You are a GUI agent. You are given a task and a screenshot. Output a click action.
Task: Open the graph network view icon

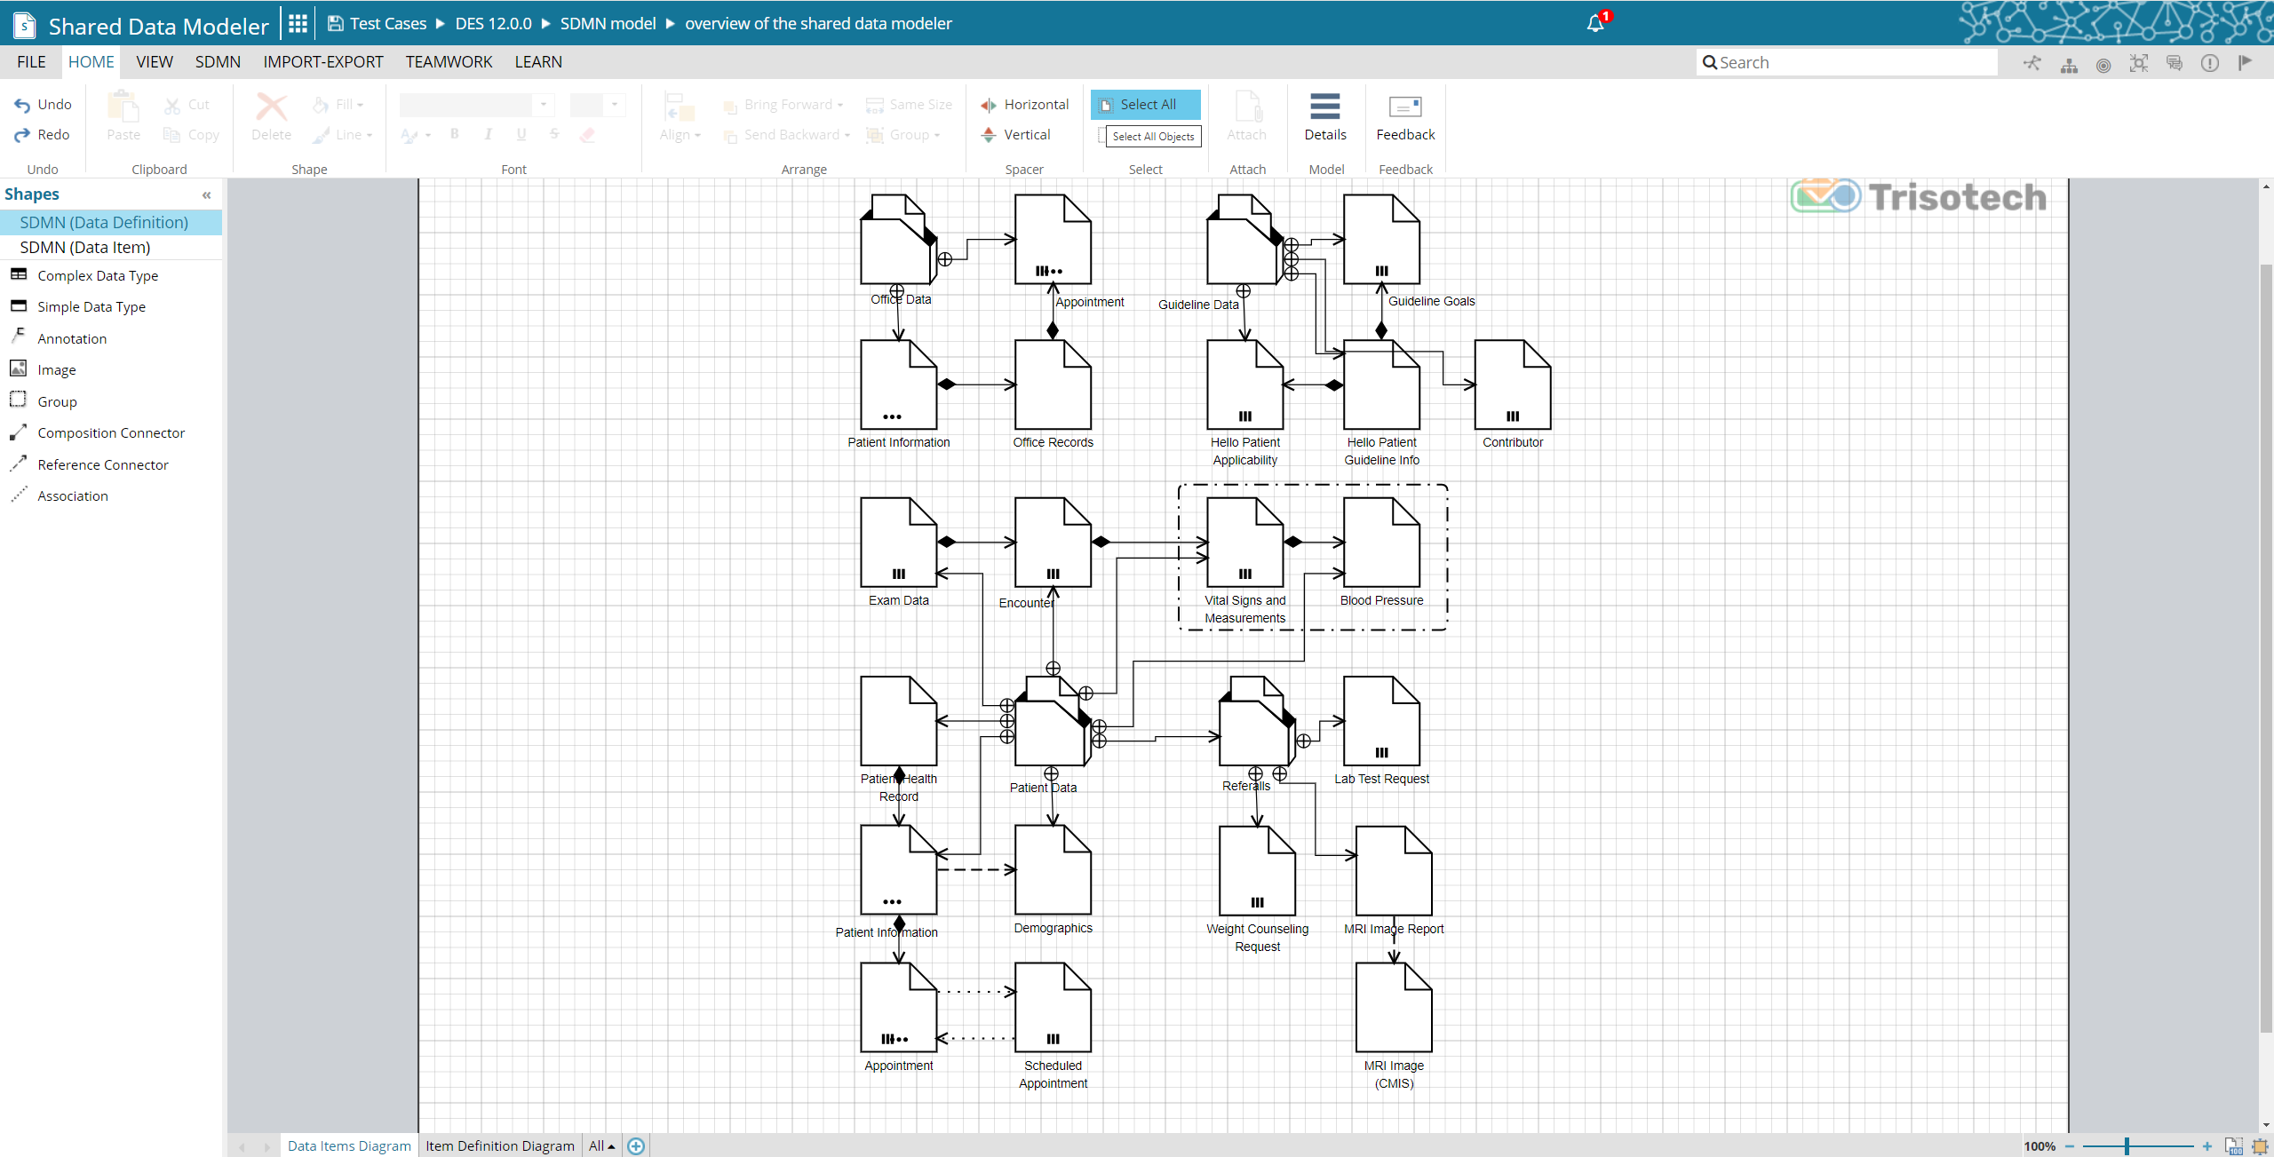coord(2032,63)
